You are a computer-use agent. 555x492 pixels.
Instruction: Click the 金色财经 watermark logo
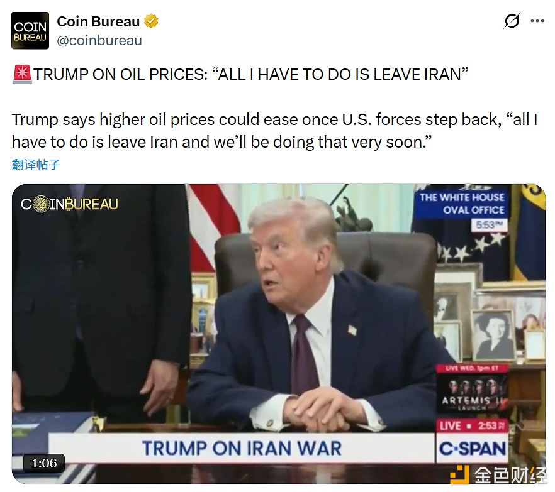click(498, 475)
